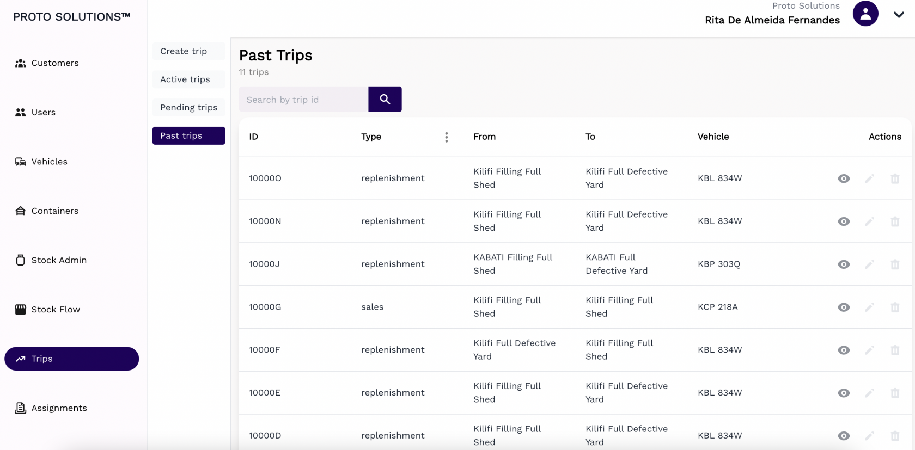Click user name Rita De Almeida Fernandes
The image size is (915, 450).
click(772, 20)
